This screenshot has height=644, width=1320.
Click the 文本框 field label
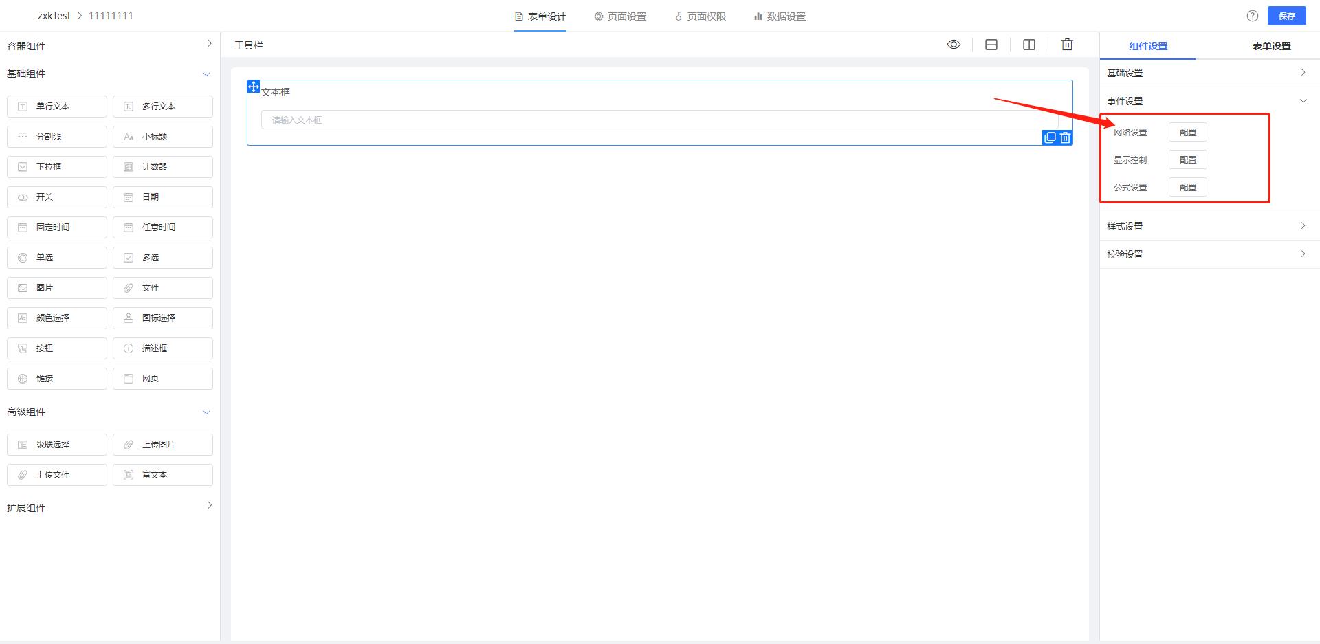[x=276, y=92]
